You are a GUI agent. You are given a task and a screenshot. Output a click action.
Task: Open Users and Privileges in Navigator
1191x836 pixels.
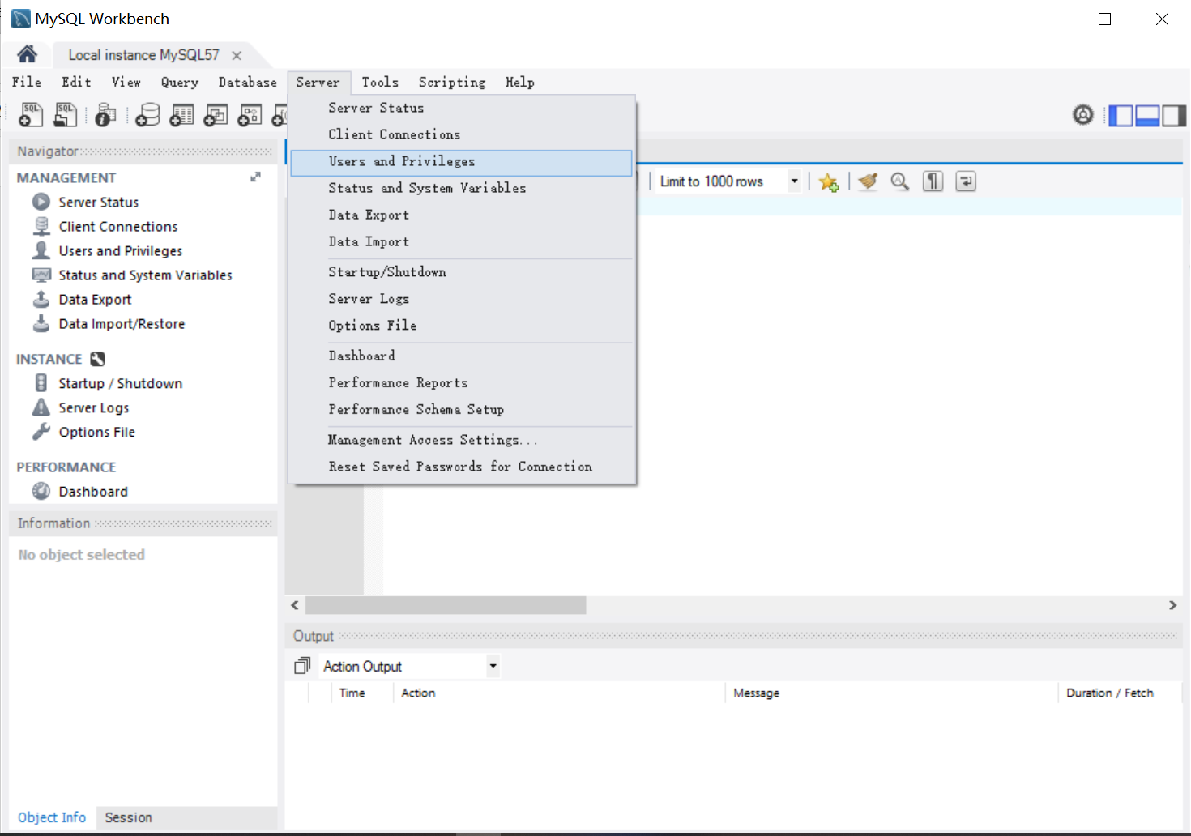pos(121,250)
